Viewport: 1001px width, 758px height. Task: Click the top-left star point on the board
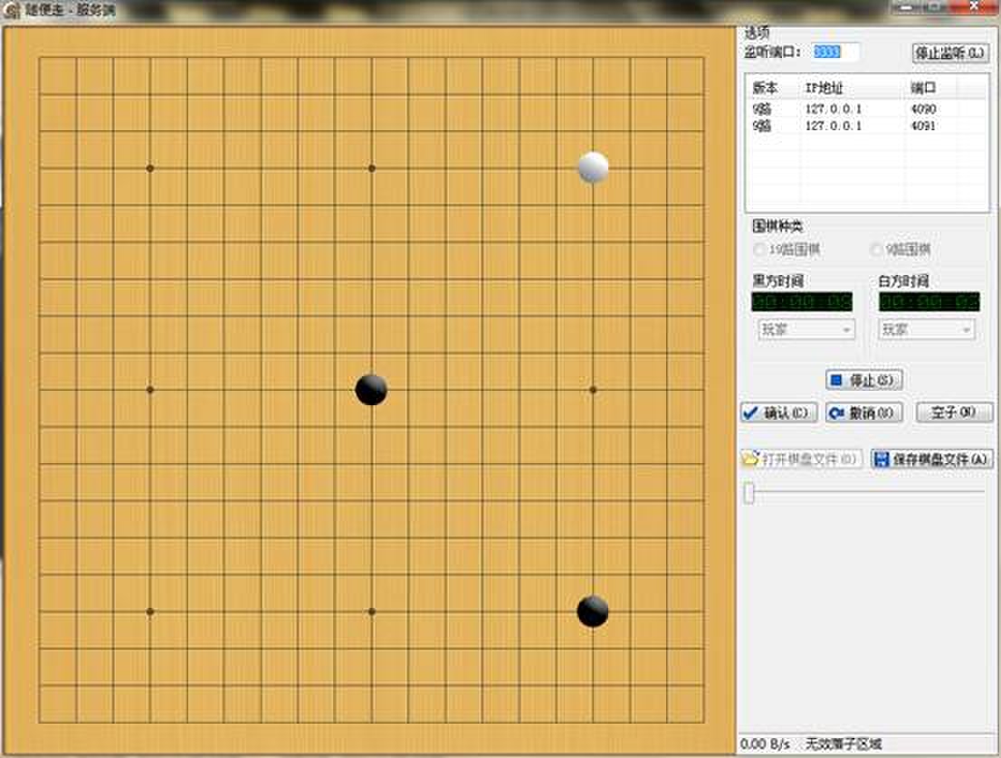pyautogui.click(x=150, y=168)
